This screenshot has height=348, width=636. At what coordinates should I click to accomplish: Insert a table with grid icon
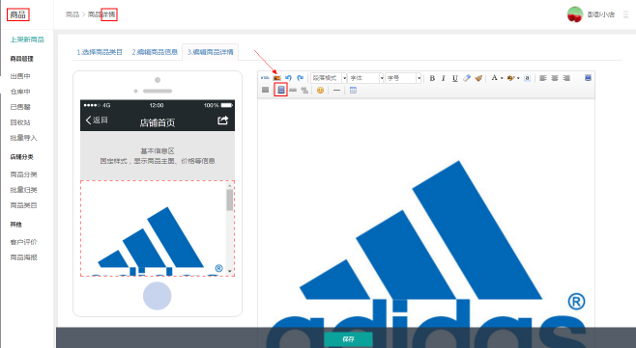(354, 91)
